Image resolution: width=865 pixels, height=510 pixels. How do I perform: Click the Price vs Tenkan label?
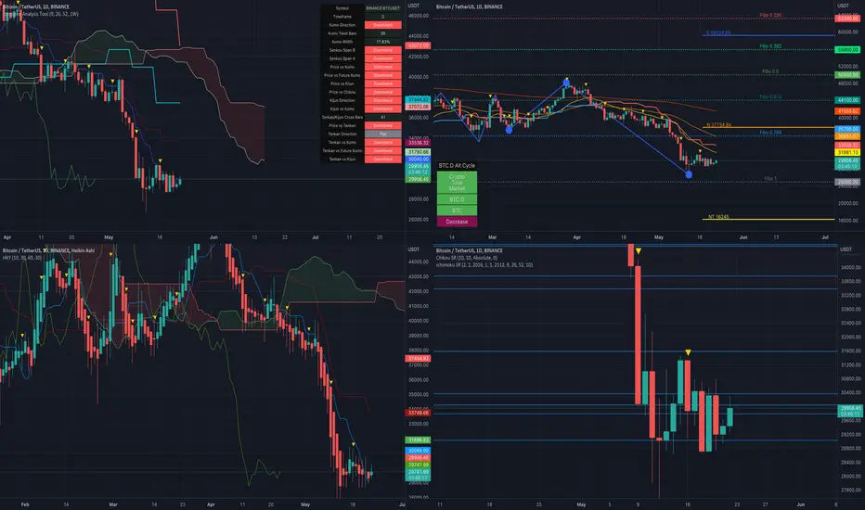[x=342, y=125]
